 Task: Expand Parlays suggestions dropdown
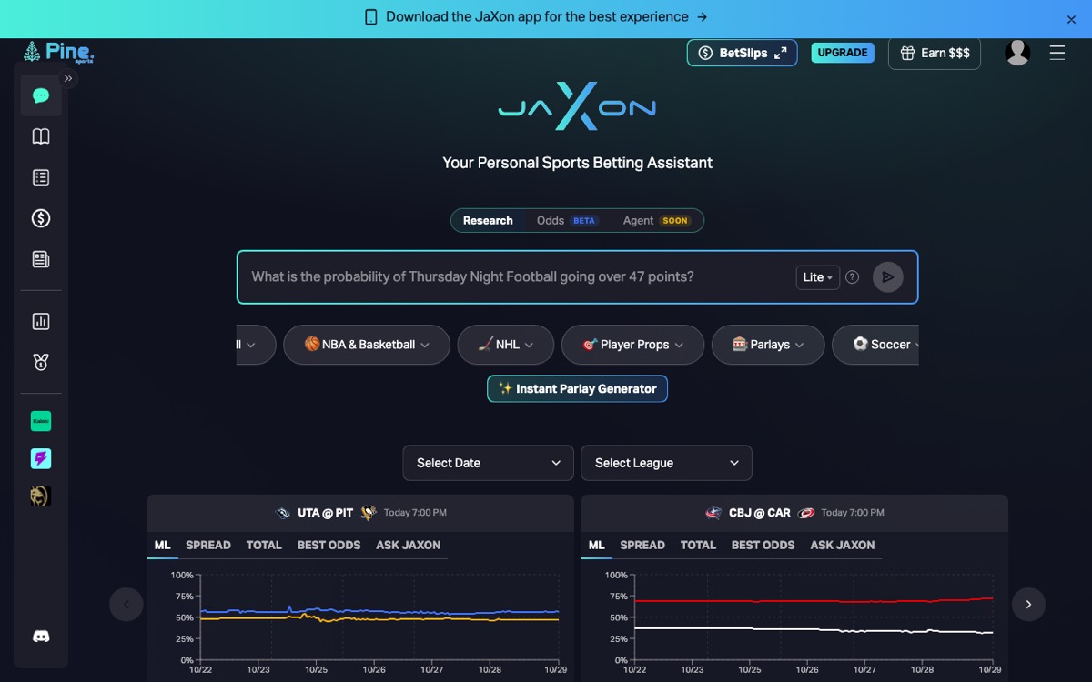[x=768, y=345]
